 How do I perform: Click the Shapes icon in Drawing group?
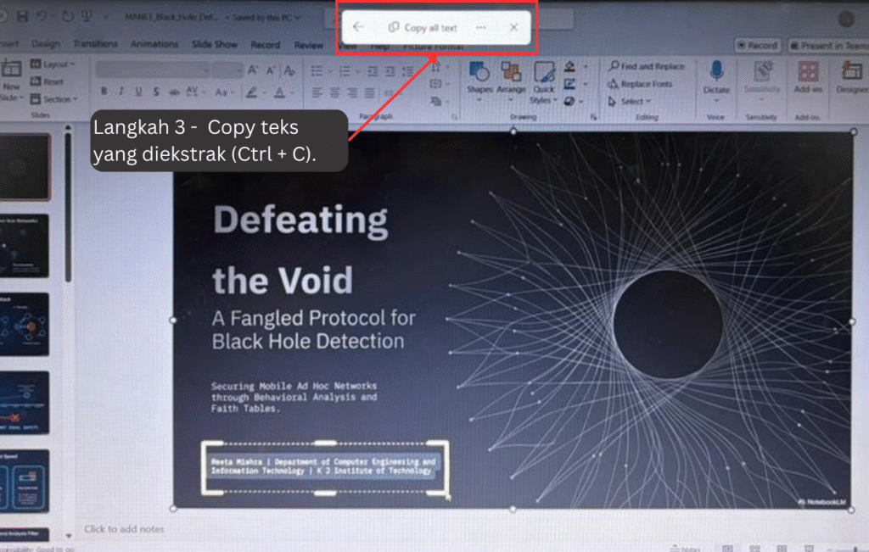[479, 75]
